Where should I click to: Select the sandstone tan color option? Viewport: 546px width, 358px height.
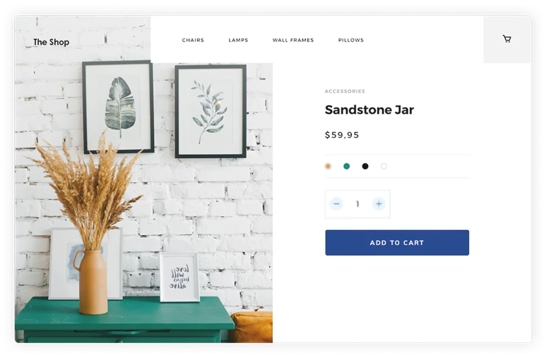click(328, 166)
